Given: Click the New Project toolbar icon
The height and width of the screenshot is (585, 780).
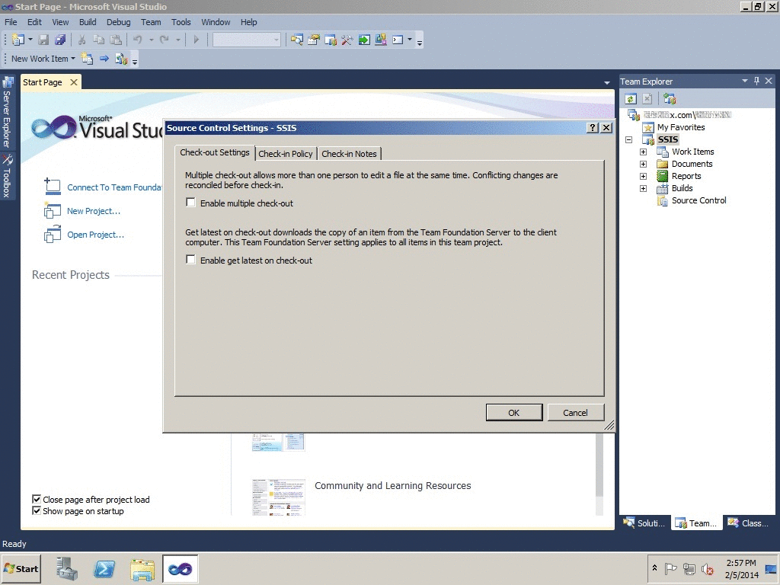Looking at the screenshot, I should coord(18,40).
